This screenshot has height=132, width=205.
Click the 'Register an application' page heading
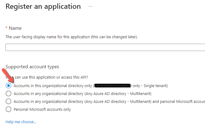(x=43, y=6)
